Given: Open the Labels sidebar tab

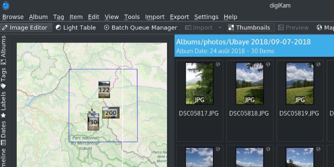Looking at the screenshot, I should 3,104.
